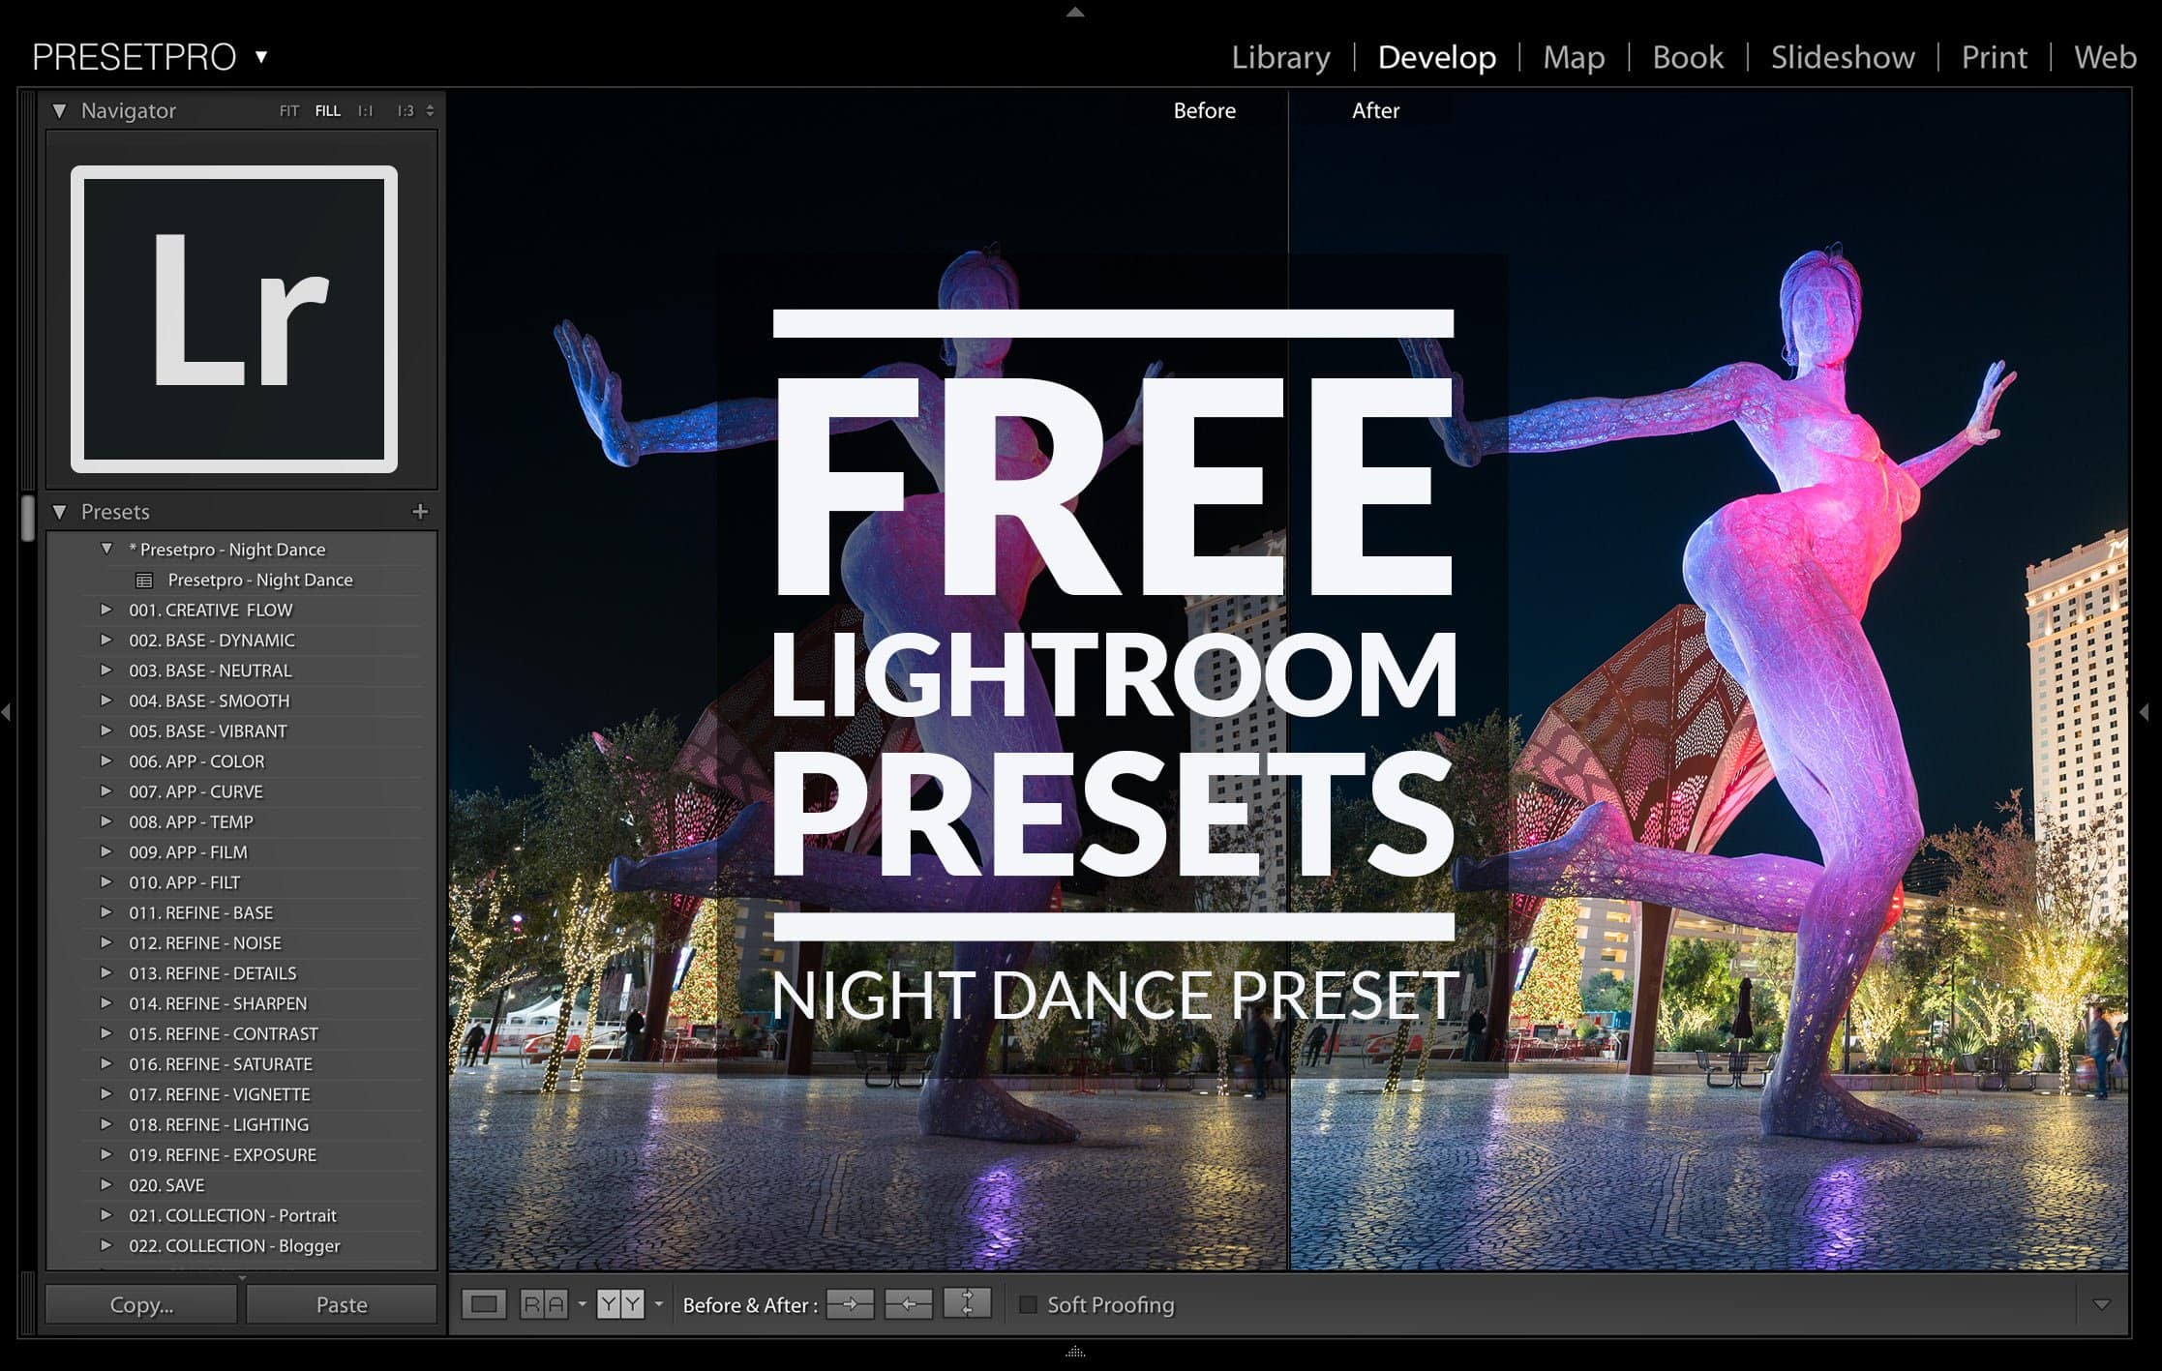The width and height of the screenshot is (2162, 1371).
Task: Expand the 003. BASE - NEUTRAL folder
Action: (106, 670)
